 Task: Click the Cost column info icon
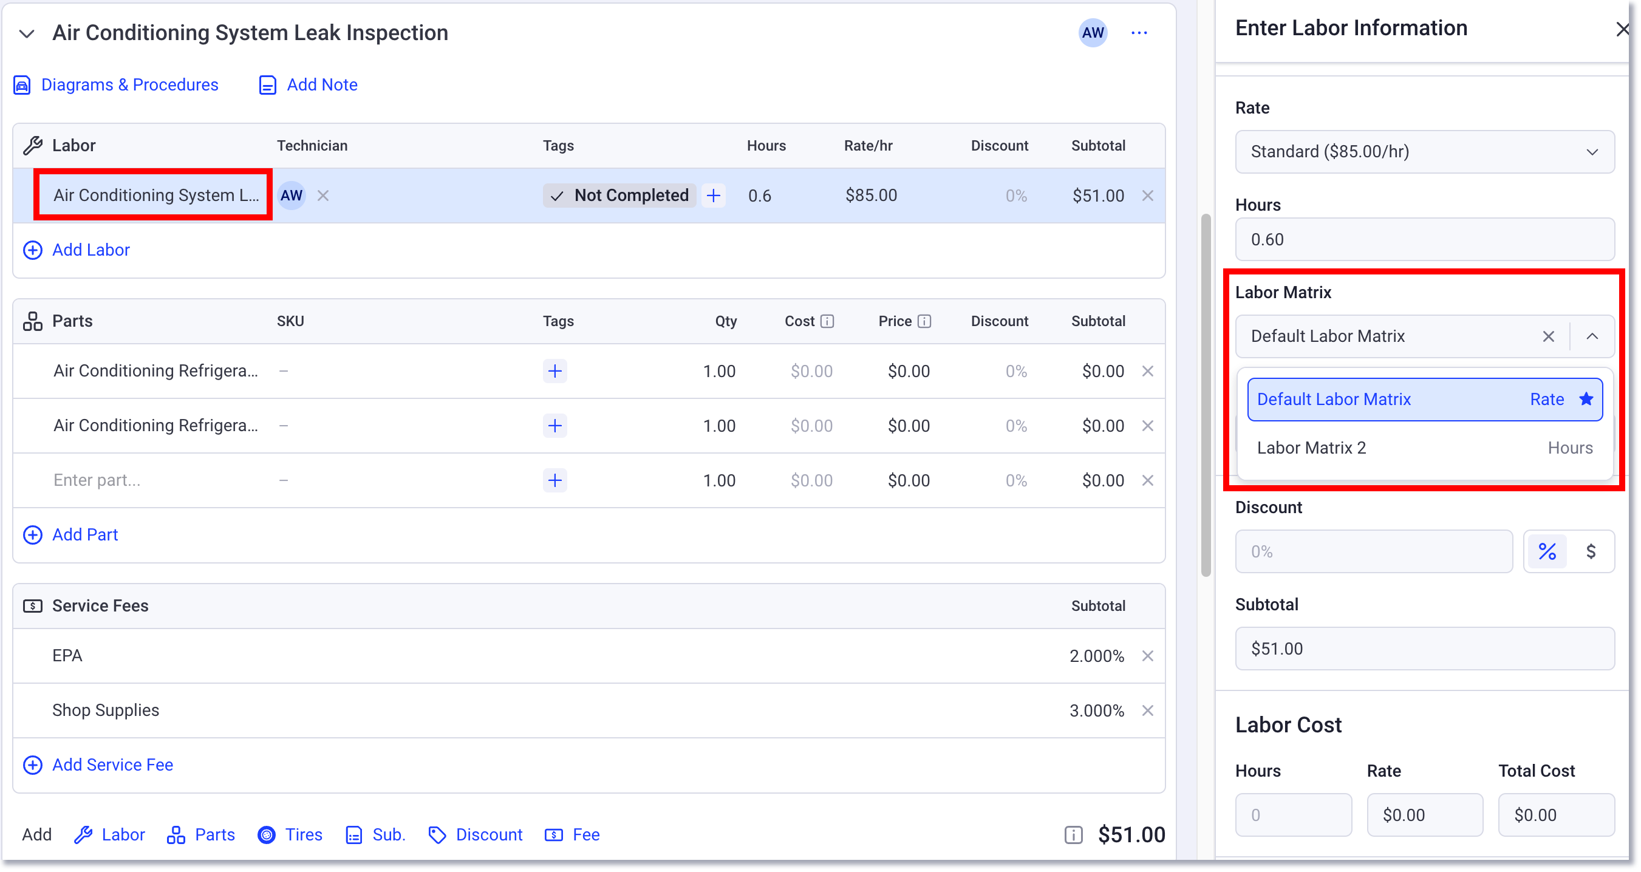pos(827,321)
